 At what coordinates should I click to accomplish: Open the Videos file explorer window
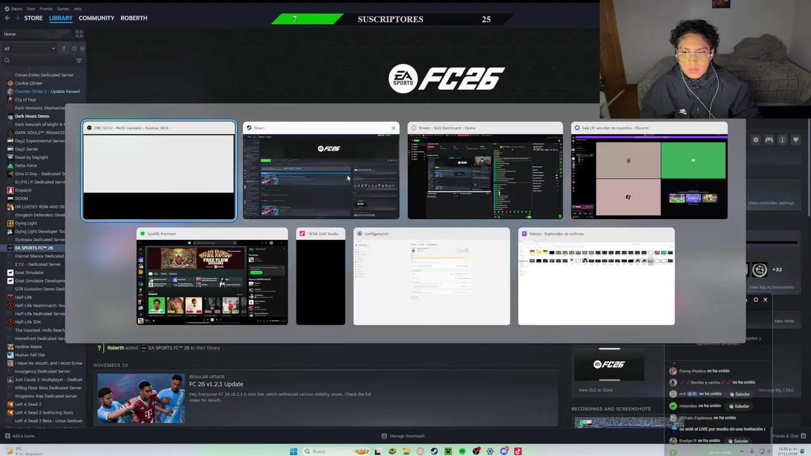pos(596,276)
